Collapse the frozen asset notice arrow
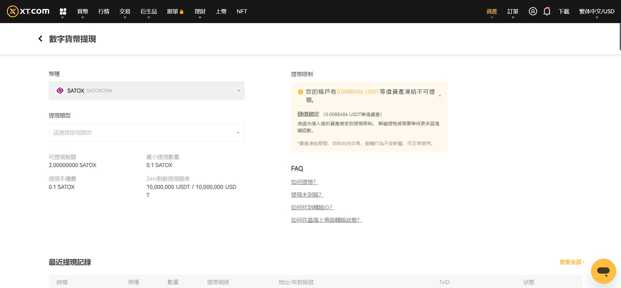The image size is (621, 288). pos(440,96)
